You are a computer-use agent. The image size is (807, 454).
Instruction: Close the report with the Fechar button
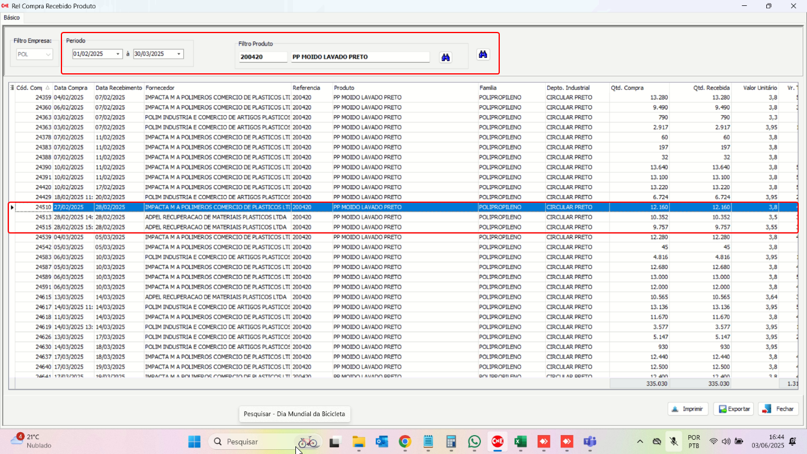(x=778, y=408)
